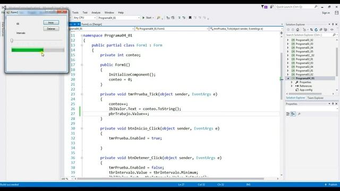Click the Alphabetical sort icon in Properties panel

tap(293, 114)
